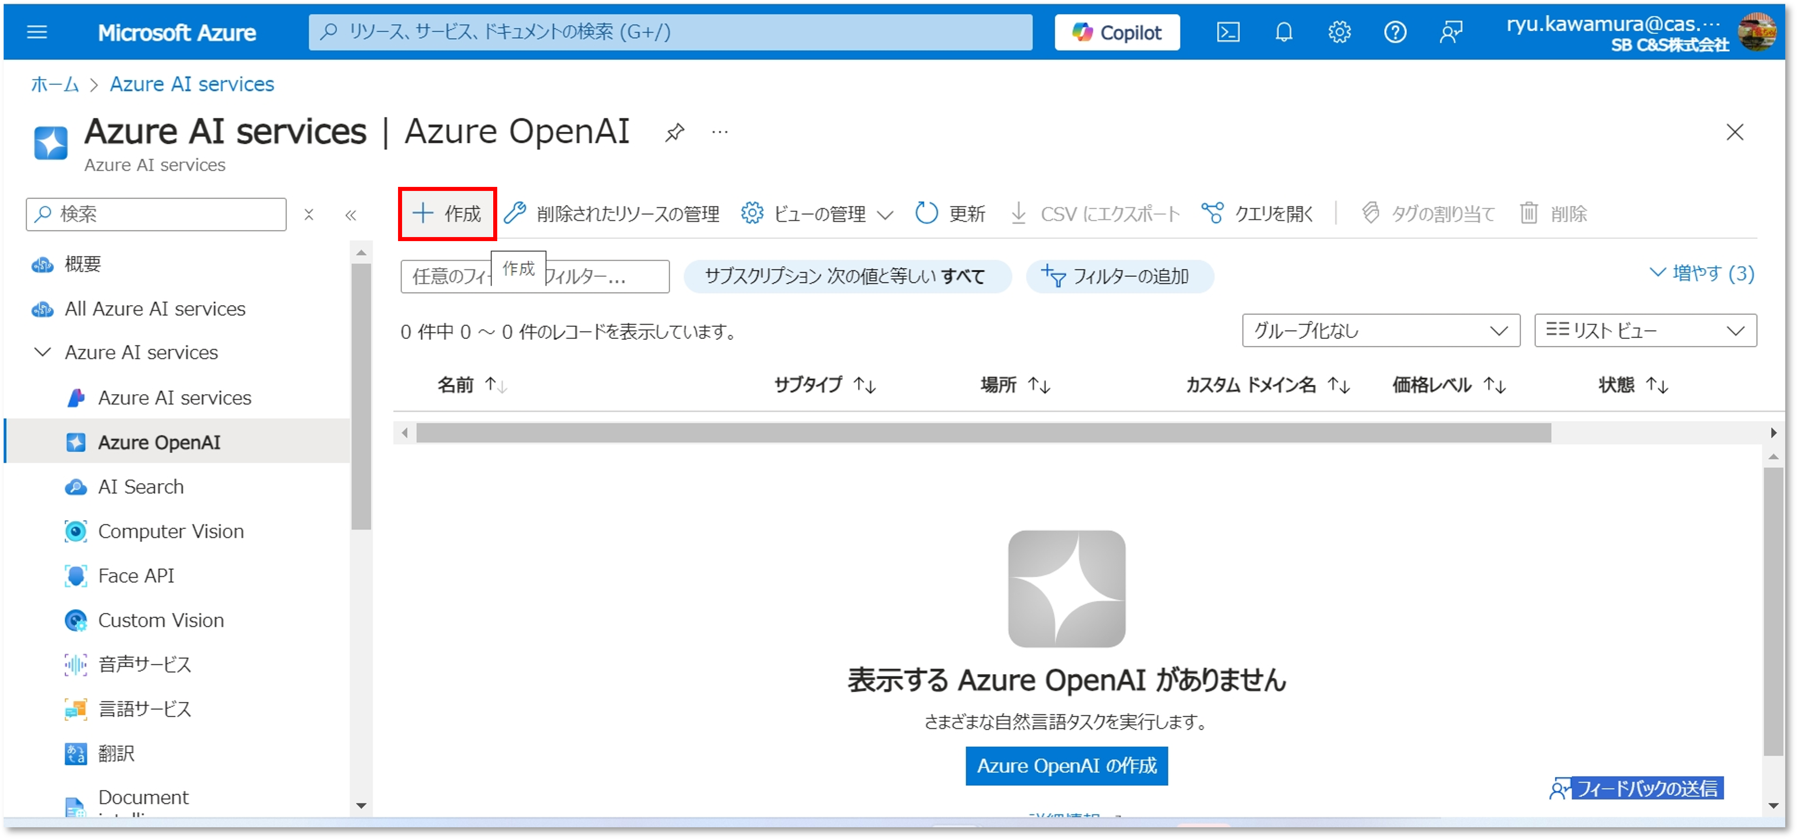Screen dimensions: 1797x839
Task: Click the Microsoft Azure logo text
Action: click(x=177, y=33)
